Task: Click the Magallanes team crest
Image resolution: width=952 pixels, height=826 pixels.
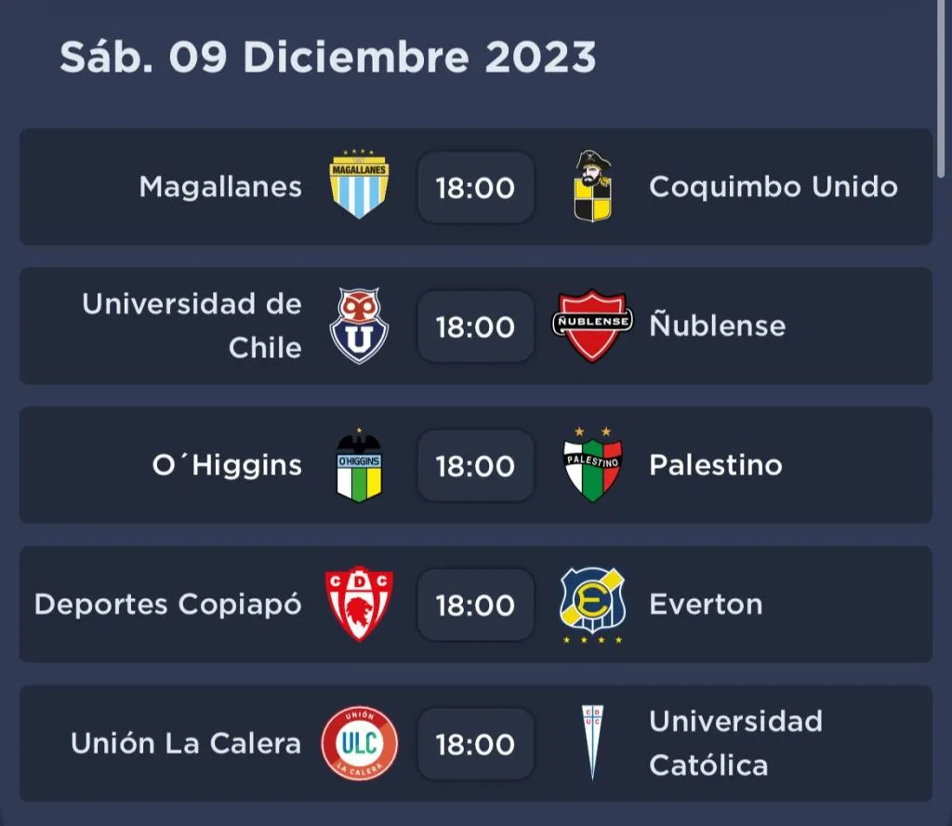Action: click(360, 186)
